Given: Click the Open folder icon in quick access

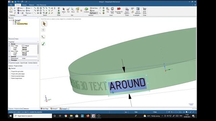Looking at the screenshot, I should click(12, 2).
